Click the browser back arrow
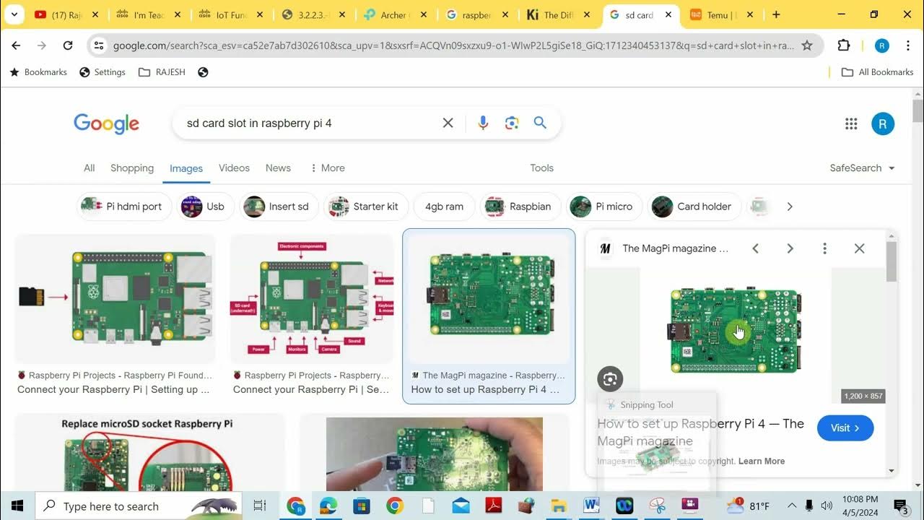Image resolution: width=924 pixels, height=520 pixels. pyautogui.click(x=16, y=45)
